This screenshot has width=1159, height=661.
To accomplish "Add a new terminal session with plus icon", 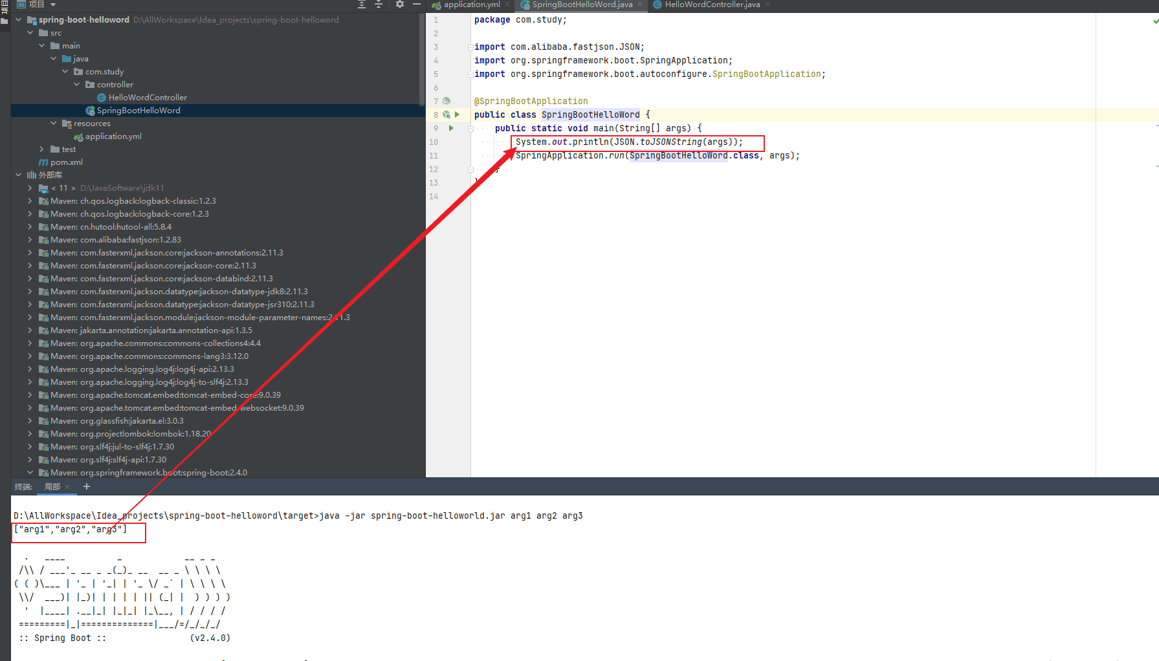I will (87, 486).
